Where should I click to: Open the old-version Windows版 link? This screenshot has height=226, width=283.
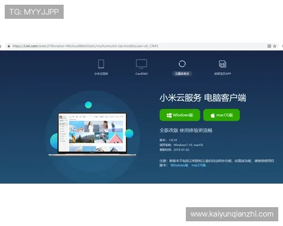tap(179, 165)
